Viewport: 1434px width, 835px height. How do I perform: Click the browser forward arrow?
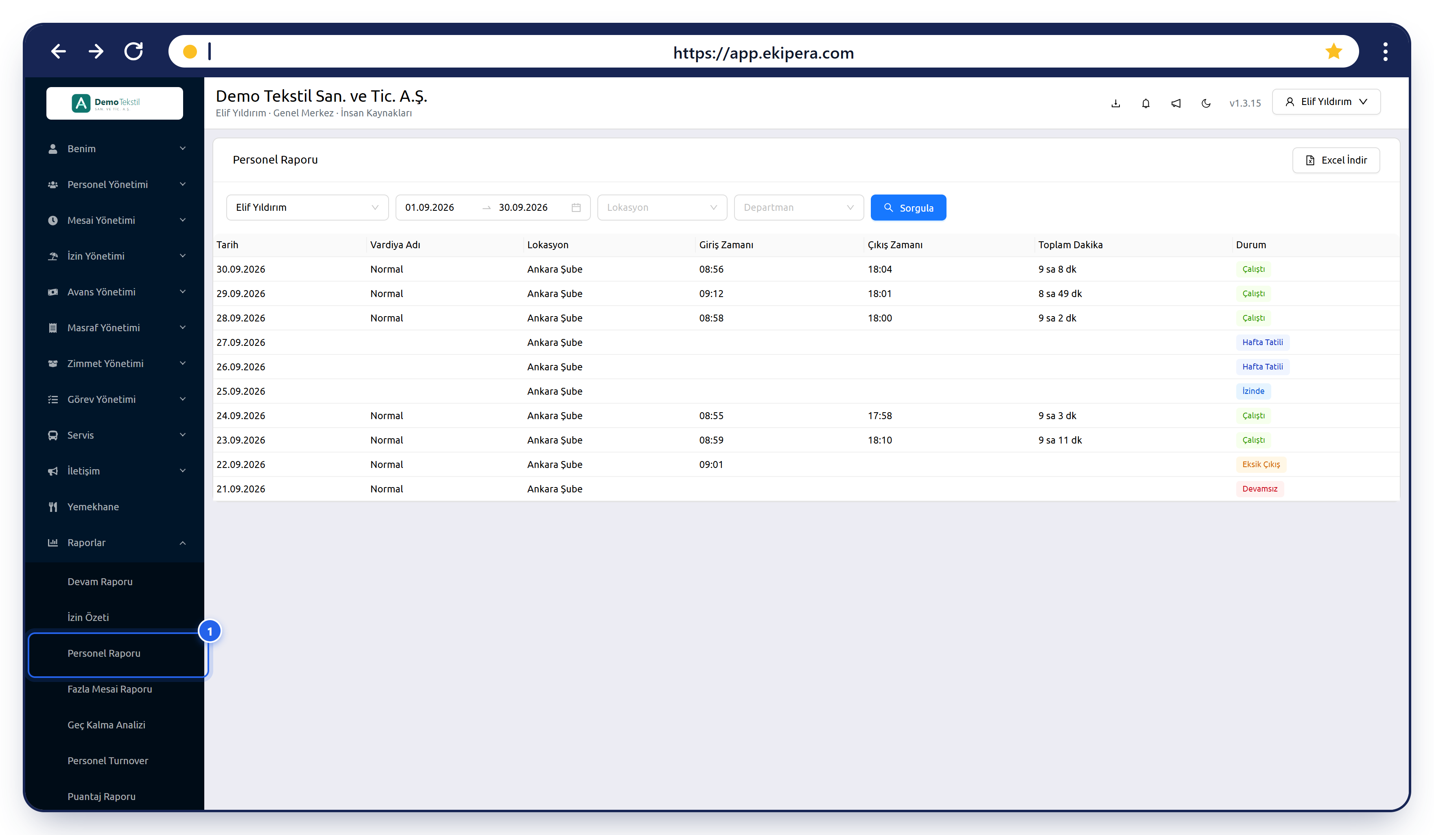(96, 52)
